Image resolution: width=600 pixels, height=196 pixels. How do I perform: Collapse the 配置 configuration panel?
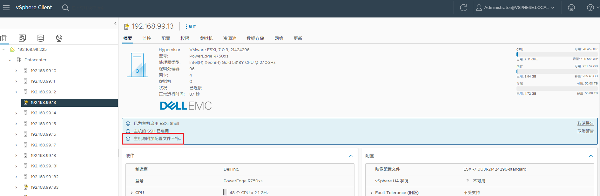pyautogui.click(x=591, y=156)
